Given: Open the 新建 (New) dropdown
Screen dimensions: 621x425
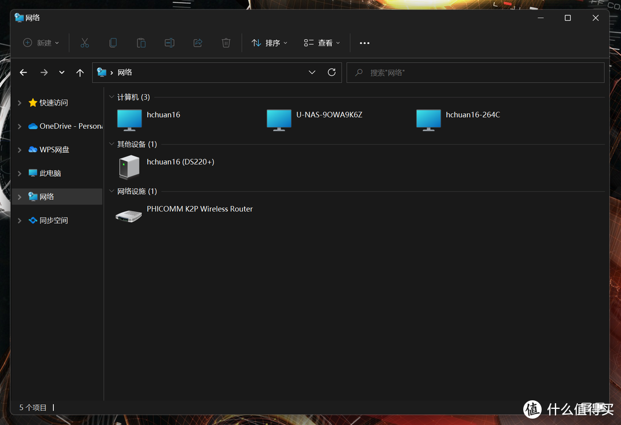Looking at the screenshot, I should [x=41, y=43].
